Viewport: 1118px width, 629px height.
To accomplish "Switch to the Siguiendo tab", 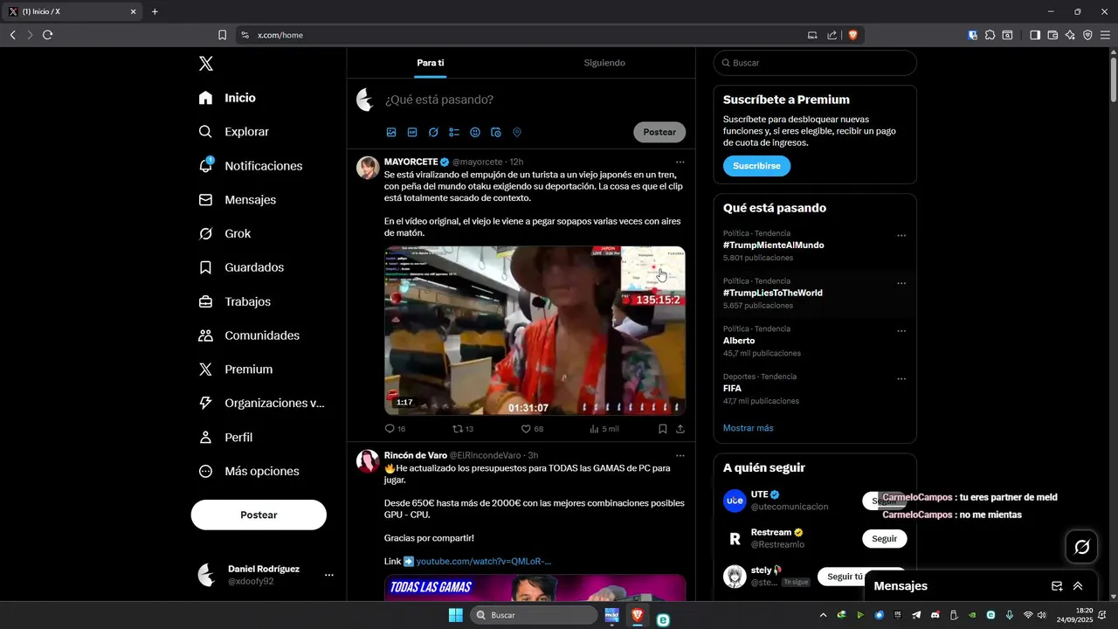I will [x=604, y=63].
